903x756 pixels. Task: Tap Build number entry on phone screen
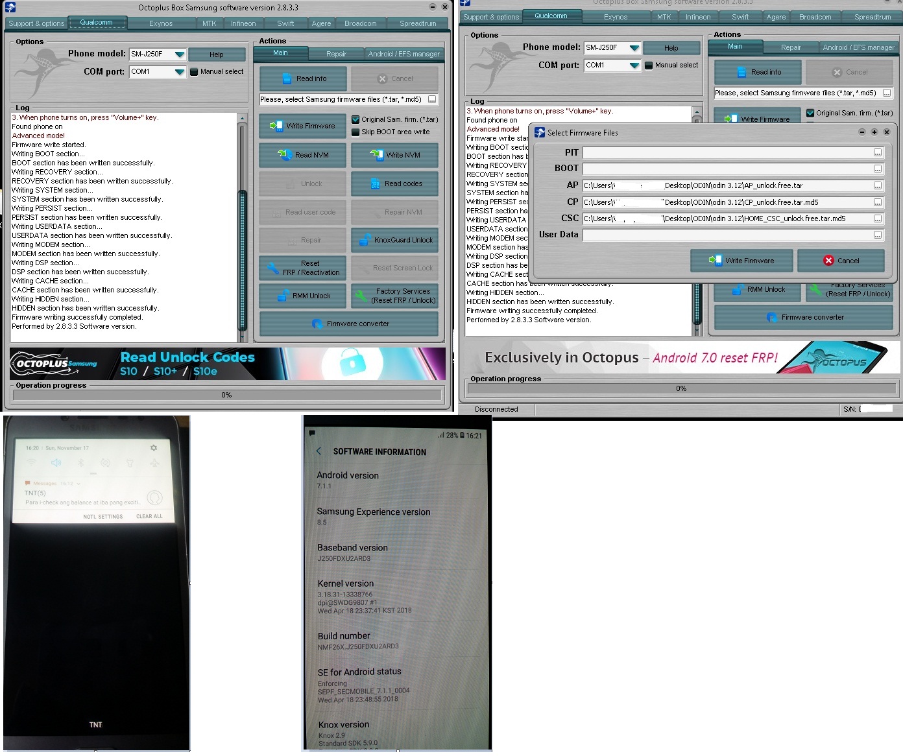click(x=359, y=641)
